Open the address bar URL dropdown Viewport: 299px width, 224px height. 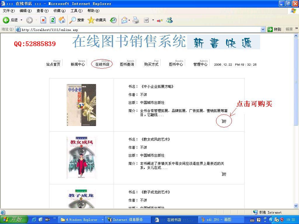click(263, 29)
